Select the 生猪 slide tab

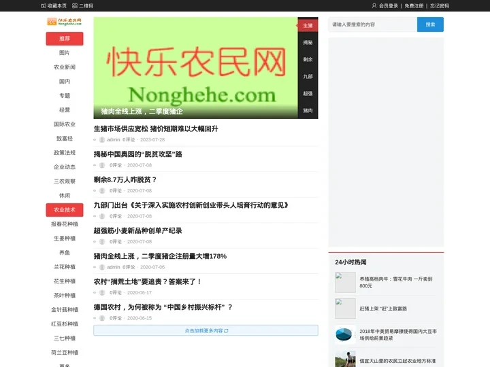pos(308,26)
